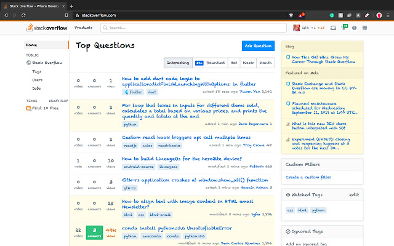The height and width of the screenshot is (246, 394).
Task: Click the browser address bar URL
Action: (98, 15)
